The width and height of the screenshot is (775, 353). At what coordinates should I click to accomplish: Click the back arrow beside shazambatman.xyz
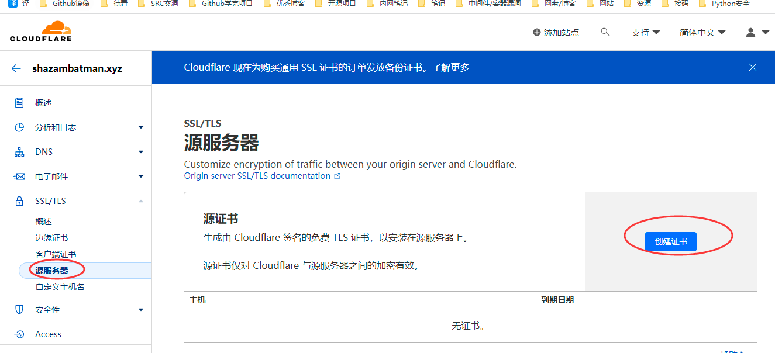pyautogui.click(x=16, y=68)
